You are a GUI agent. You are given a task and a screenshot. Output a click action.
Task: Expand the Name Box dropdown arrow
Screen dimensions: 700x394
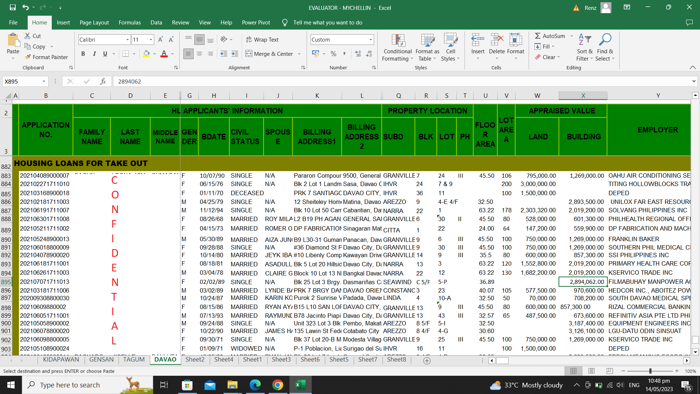[44, 81]
